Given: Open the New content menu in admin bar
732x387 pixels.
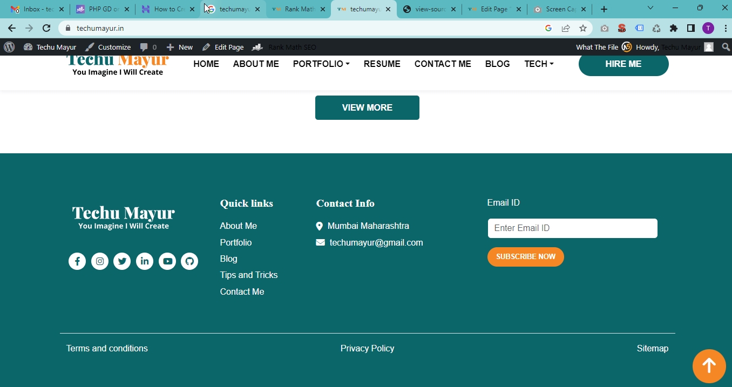Looking at the screenshot, I should tap(180, 47).
